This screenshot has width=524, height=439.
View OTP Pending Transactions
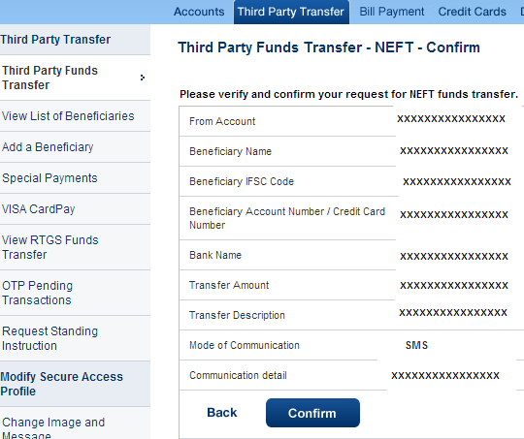click(x=37, y=293)
